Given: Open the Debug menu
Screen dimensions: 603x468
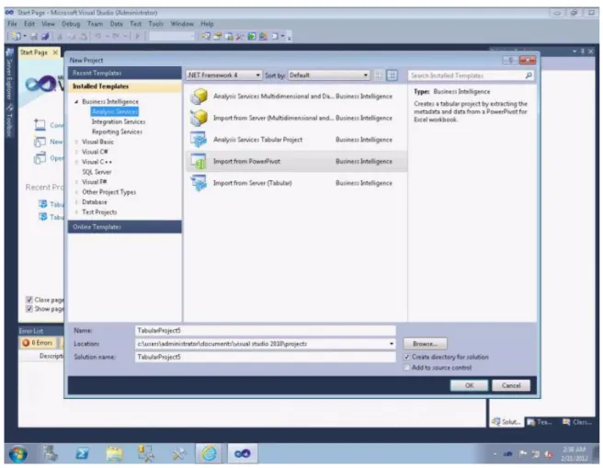Looking at the screenshot, I should point(71,24).
